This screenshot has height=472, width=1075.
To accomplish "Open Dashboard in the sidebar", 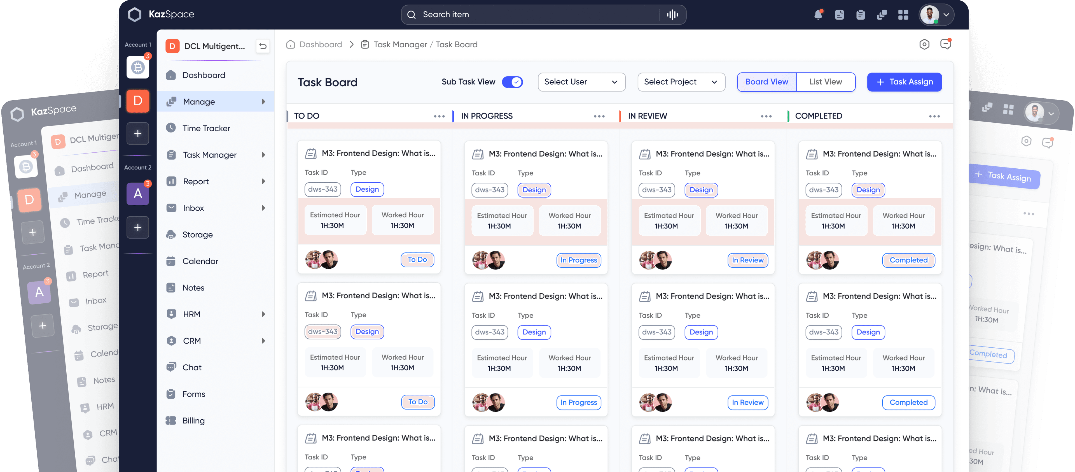I will [x=215, y=75].
